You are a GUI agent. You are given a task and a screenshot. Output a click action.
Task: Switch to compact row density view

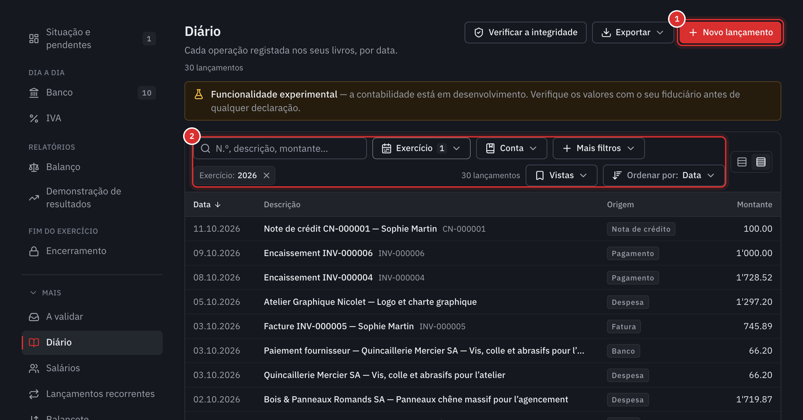(x=761, y=162)
